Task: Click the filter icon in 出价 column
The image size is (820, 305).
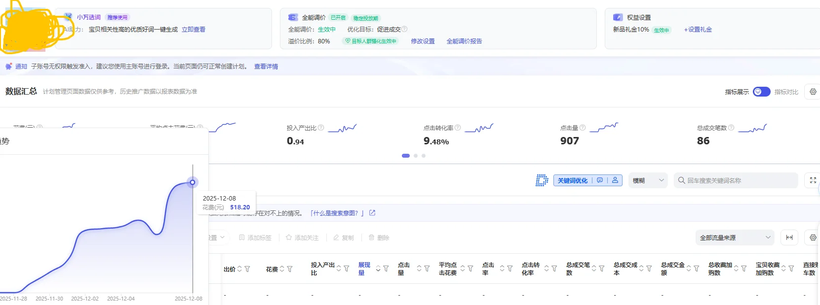Action: pos(247,269)
